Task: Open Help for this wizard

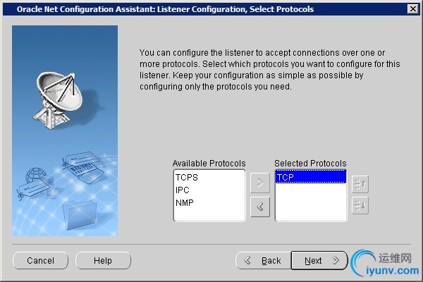Action: coord(103,260)
